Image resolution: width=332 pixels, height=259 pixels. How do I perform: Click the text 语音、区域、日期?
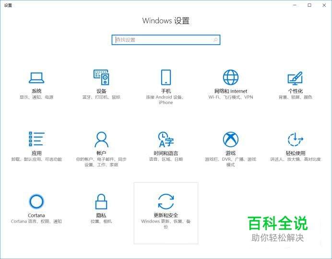[166, 159]
